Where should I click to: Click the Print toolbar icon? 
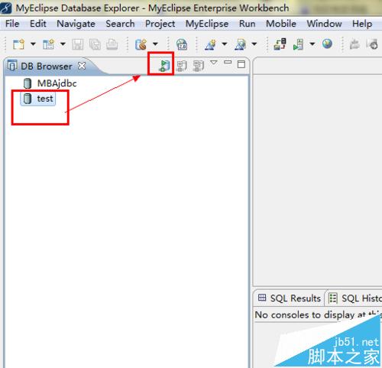pos(112,44)
